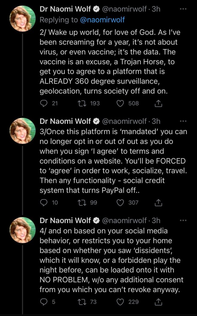Open more options on the 2/ tweet
Viewport: 197px width, 316px height.
183,9
